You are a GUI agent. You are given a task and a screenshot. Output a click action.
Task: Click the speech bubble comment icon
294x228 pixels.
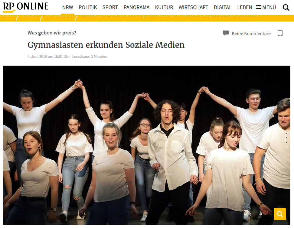click(226, 33)
